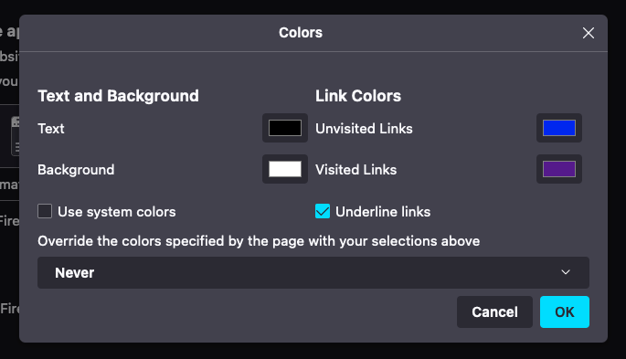This screenshot has width=626, height=359.
Task: Enable the Use system colors checkbox
Action: (x=45, y=211)
